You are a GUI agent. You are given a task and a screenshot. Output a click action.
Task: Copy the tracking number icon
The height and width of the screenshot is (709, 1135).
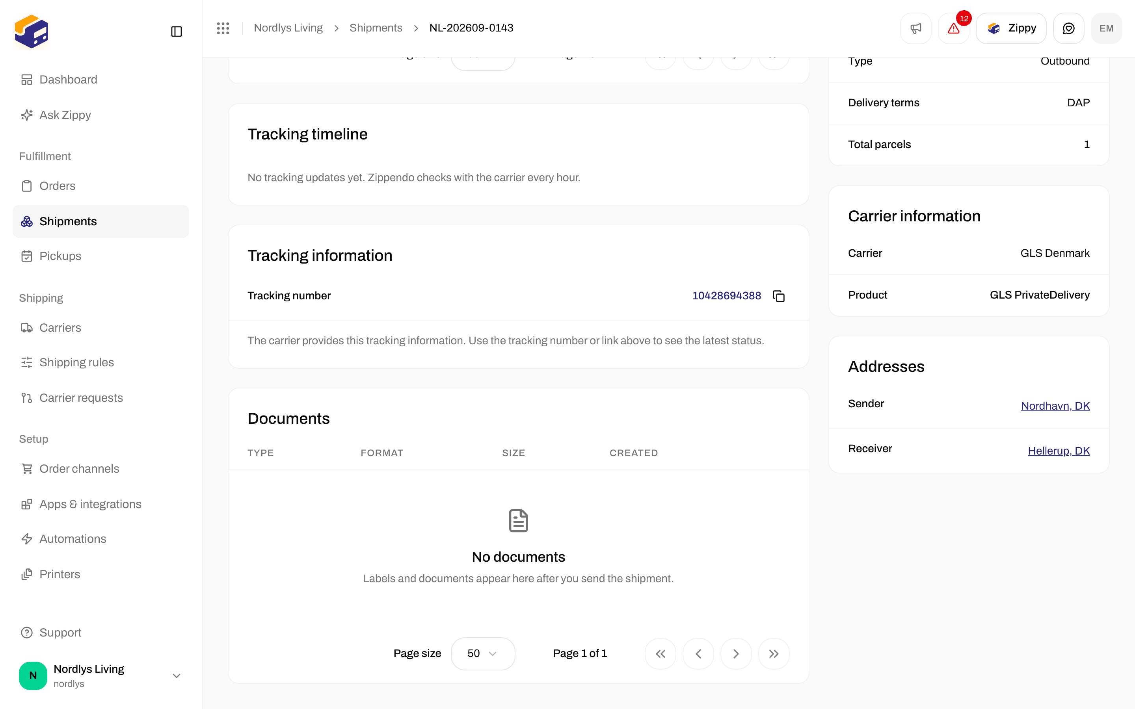coord(779,296)
